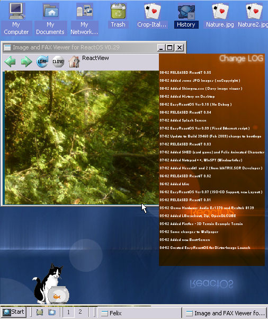Click the round CLOSE! button in the viewer
The width and height of the screenshot is (268, 319).
click(x=58, y=62)
